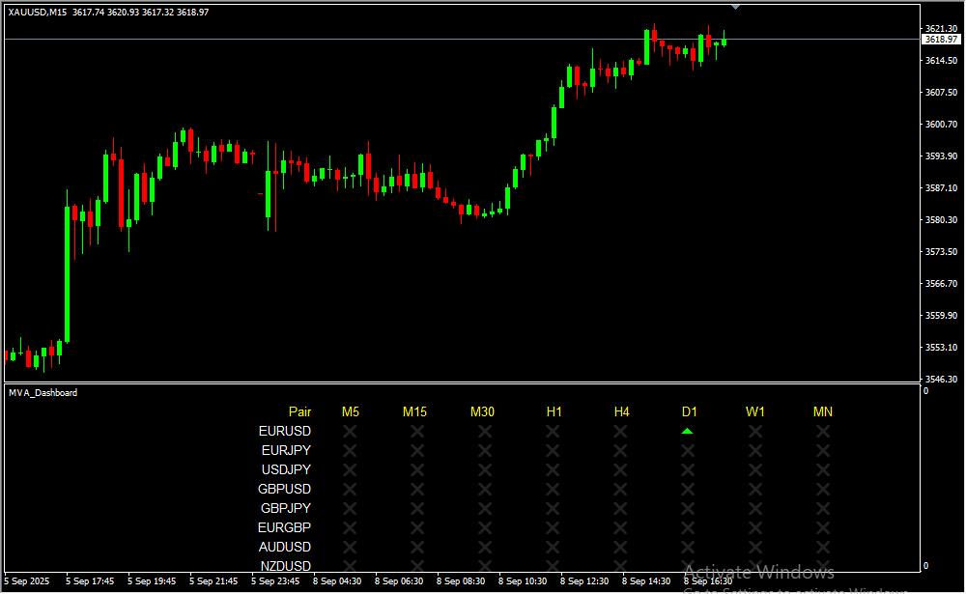Click the X marker for EURJPY M15
Viewport: 966px width, 594px height.
(x=417, y=450)
